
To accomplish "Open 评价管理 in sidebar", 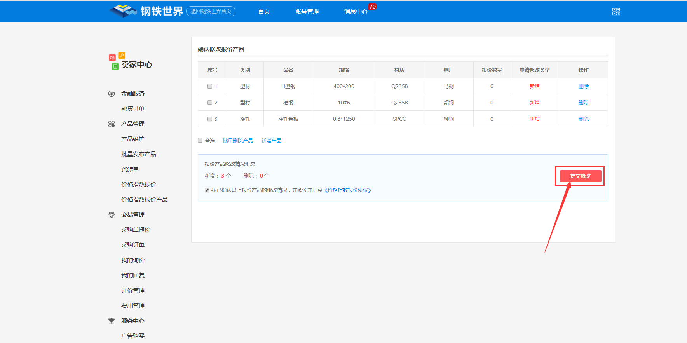I will 133,291.
